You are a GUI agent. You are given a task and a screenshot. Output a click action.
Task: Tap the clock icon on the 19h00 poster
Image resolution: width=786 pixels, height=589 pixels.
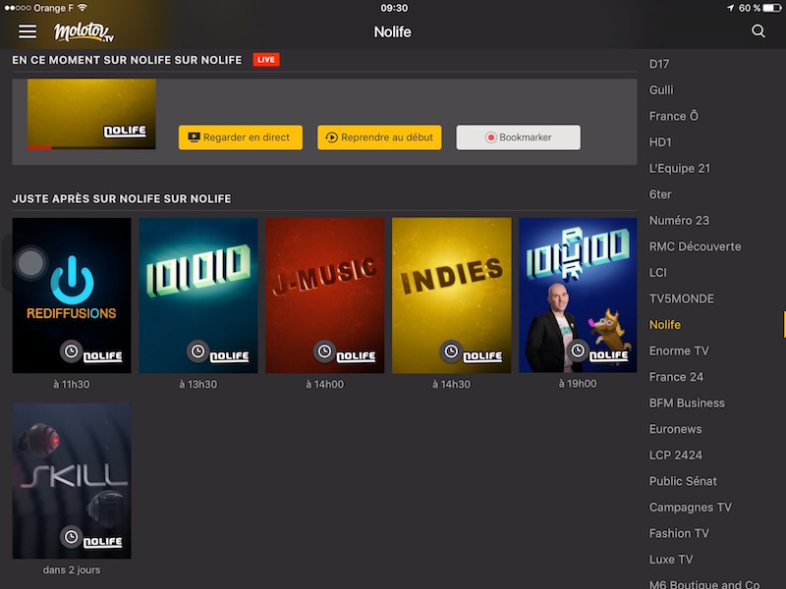[x=578, y=350]
